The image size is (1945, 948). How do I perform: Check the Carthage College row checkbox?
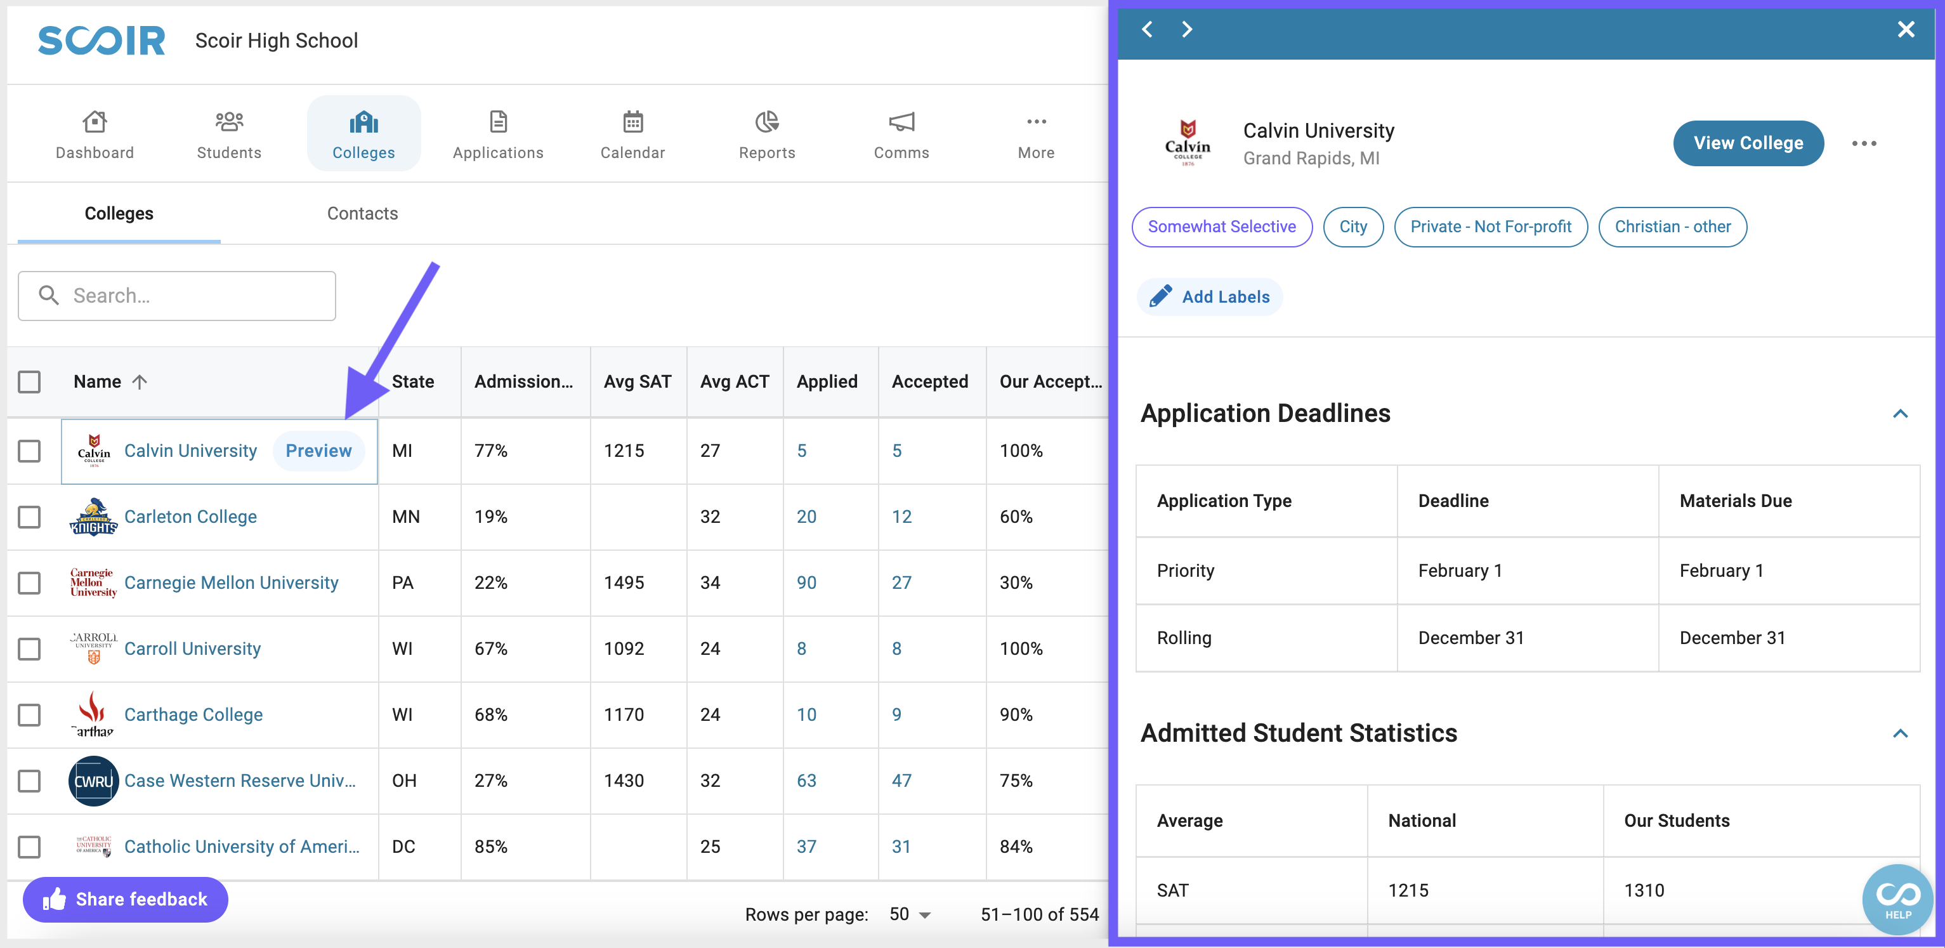(x=29, y=714)
